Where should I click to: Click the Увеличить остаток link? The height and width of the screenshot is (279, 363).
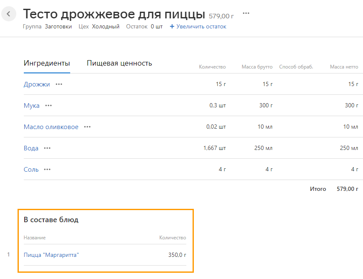201,27
